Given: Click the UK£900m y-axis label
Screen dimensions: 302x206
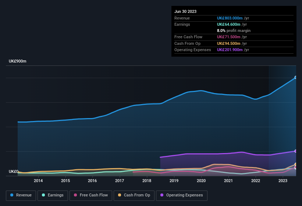Looking at the screenshot, I should 18,61.
